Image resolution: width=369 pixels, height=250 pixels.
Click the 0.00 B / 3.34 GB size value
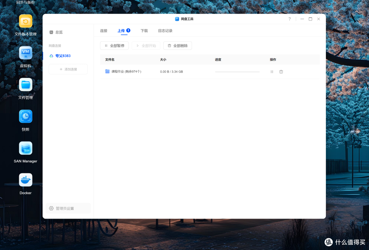(172, 72)
